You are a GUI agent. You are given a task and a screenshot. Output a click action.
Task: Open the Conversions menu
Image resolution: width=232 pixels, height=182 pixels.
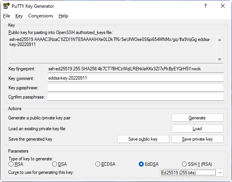pos(41,16)
